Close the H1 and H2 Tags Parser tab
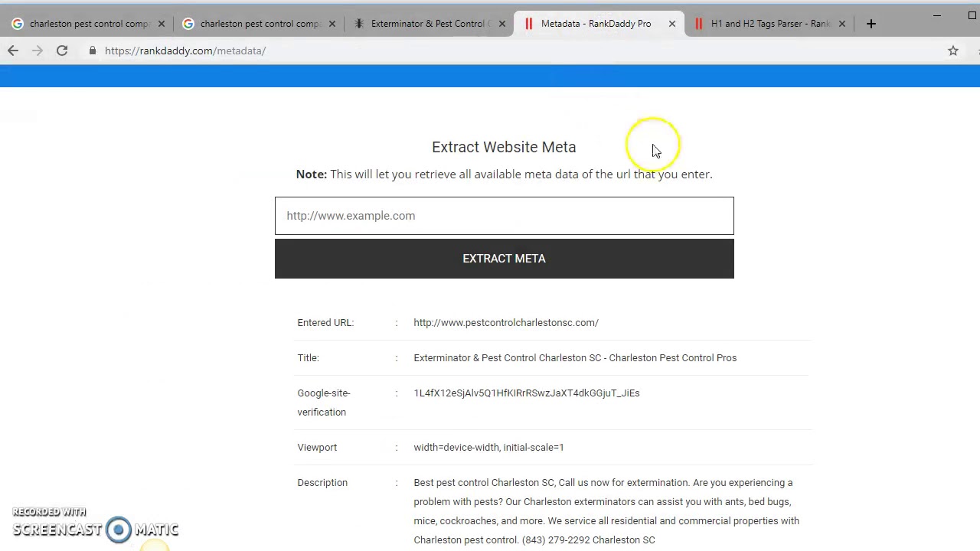980x551 pixels. [842, 24]
